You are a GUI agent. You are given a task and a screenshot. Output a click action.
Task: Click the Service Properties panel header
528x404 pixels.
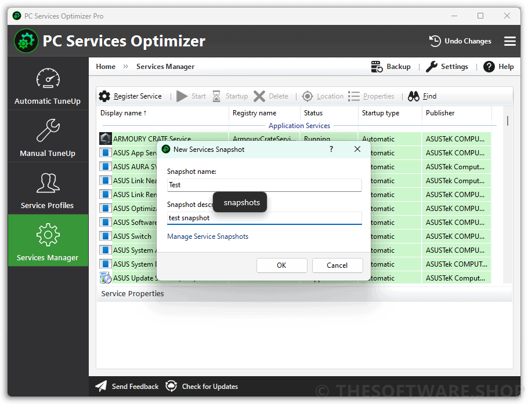[x=305, y=294]
